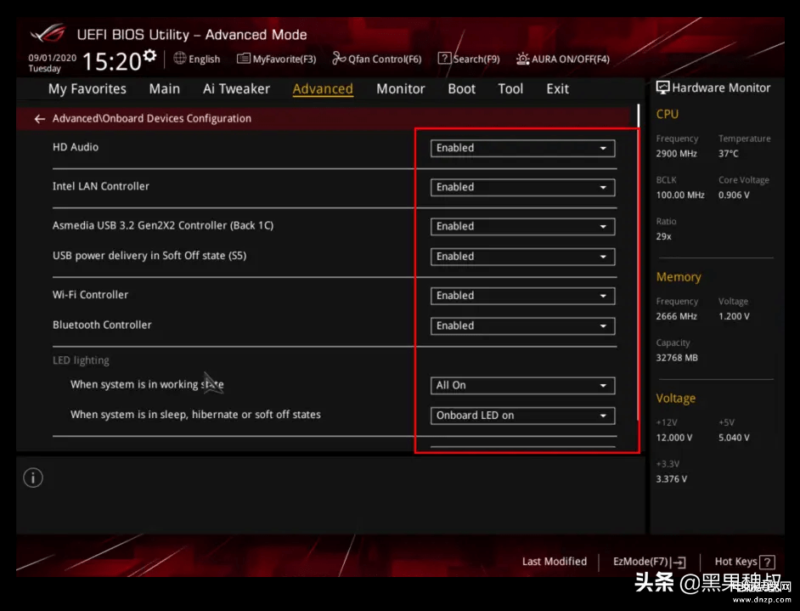
Task: Click the settings list scrollbar
Action: click(x=639, y=263)
